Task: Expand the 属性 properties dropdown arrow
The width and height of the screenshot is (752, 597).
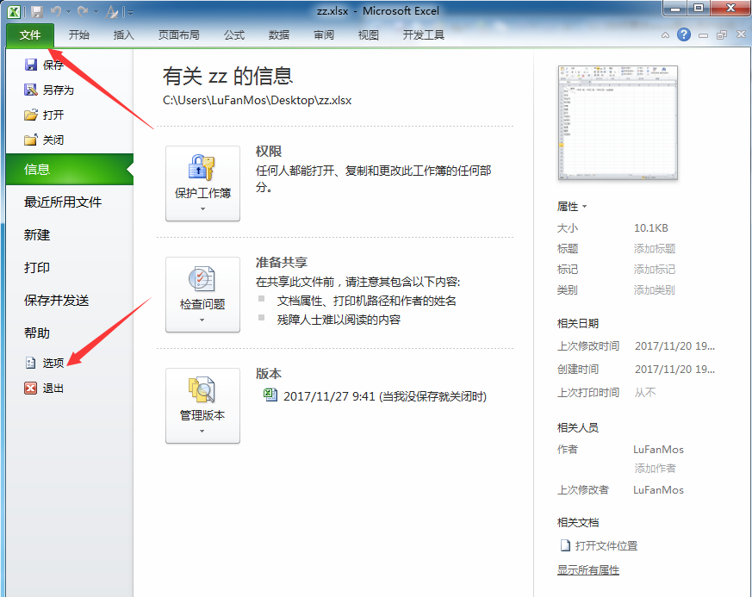Action: [x=584, y=207]
